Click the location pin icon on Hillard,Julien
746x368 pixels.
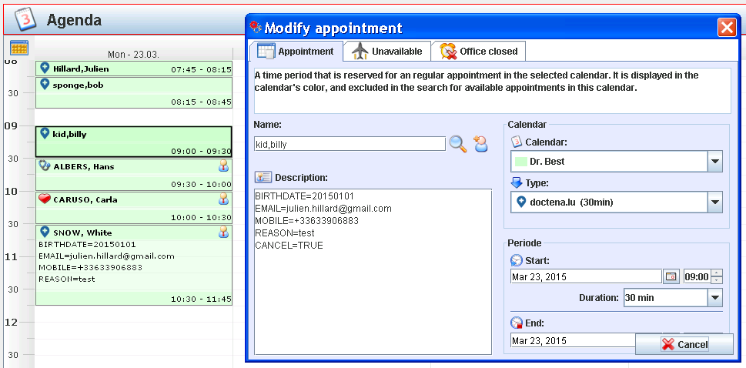[x=45, y=67]
